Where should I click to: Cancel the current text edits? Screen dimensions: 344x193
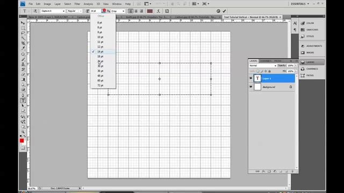(x=218, y=11)
